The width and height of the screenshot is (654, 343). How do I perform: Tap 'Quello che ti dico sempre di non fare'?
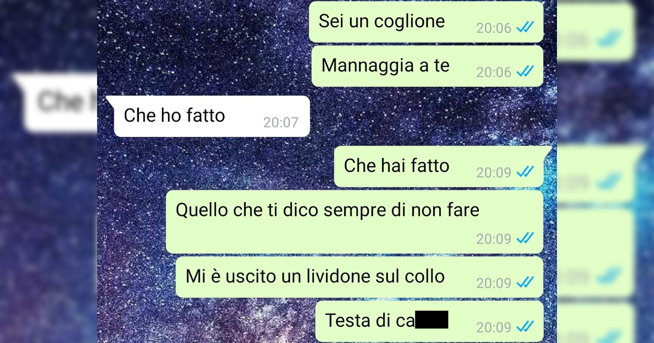[354, 222]
